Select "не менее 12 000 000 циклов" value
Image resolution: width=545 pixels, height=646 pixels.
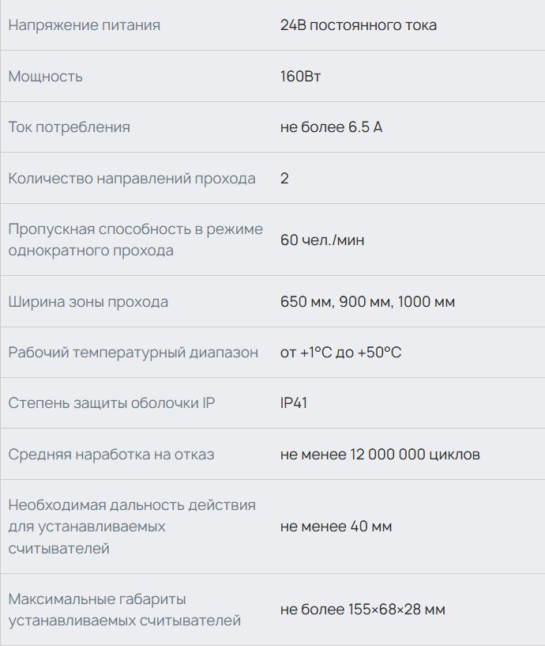tap(380, 455)
